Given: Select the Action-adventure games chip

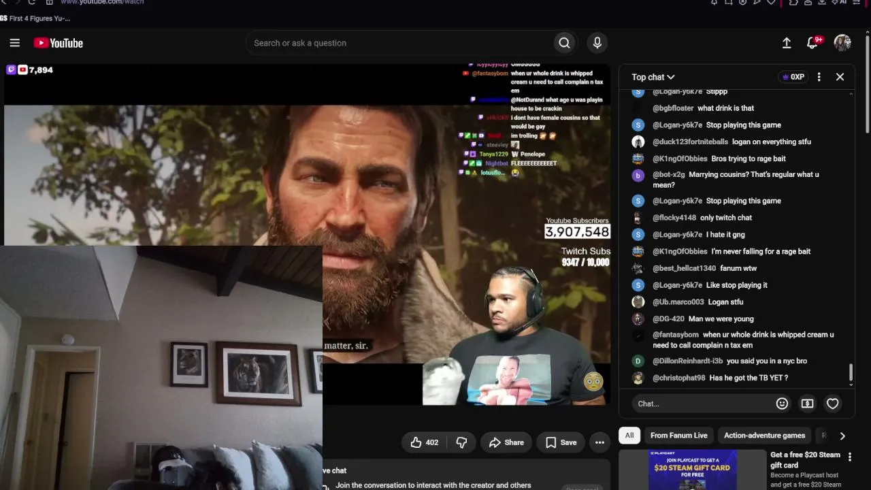Looking at the screenshot, I should (764, 436).
